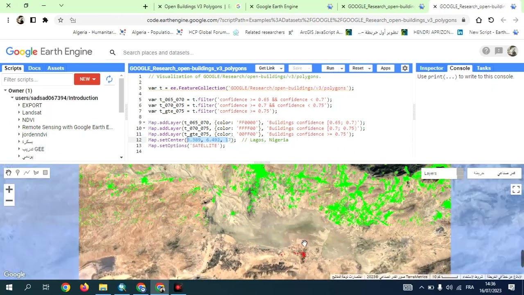
Task: Switch to the Scripts tab
Action: point(13,68)
